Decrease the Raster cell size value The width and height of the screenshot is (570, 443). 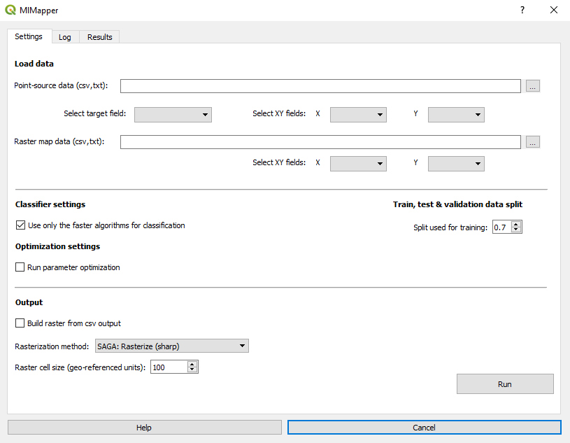click(192, 370)
